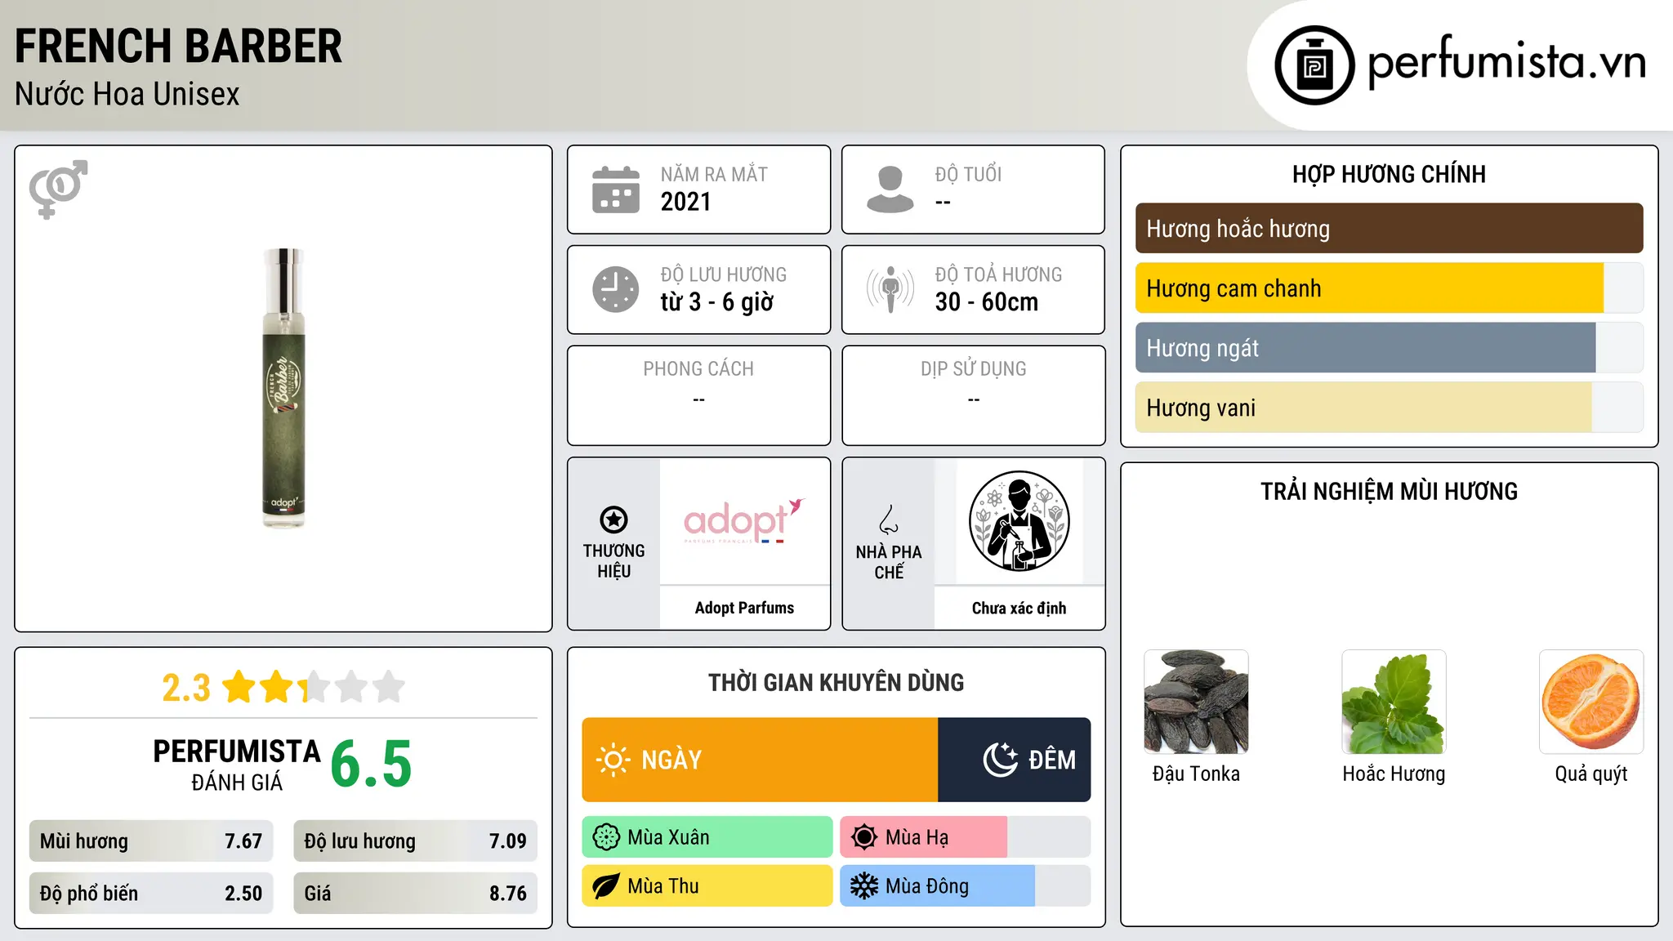The width and height of the screenshot is (1673, 941).
Task: Click the sun icon next to NGÀY
Action: [613, 760]
